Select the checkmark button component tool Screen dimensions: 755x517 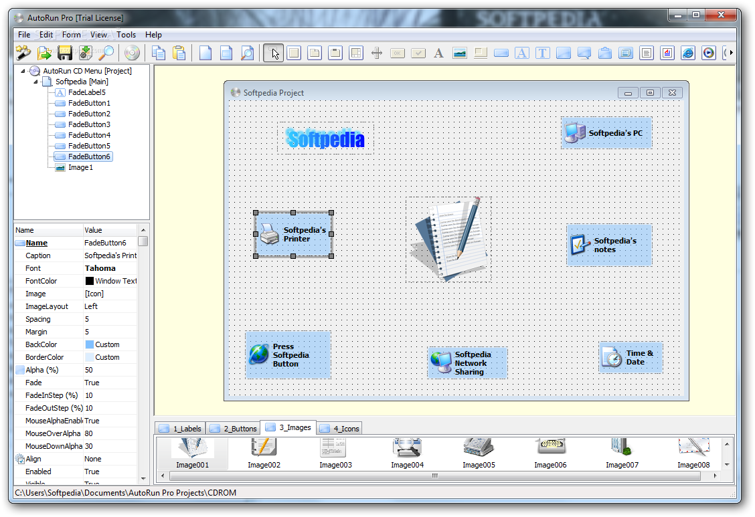[418, 53]
